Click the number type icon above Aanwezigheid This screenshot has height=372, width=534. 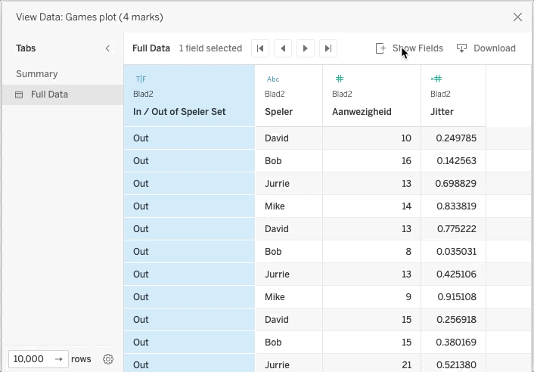pyautogui.click(x=340, y=79)
